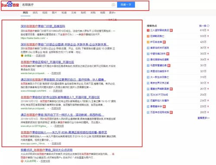Click the up-arrow trend icon next to 555万
Image resolution: width=216 pixels, height=165 pixels.
click(x=208, y=36)
